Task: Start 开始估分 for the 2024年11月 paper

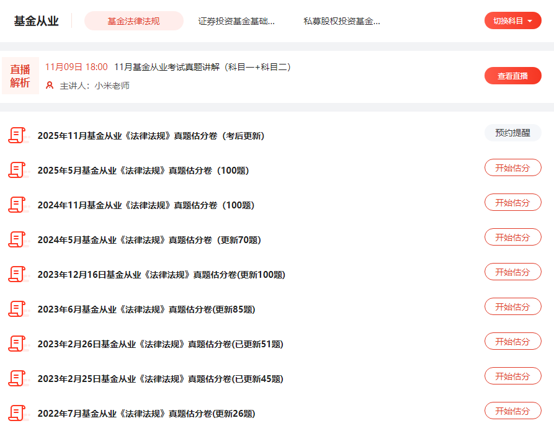Action: (x=512, y=202)
